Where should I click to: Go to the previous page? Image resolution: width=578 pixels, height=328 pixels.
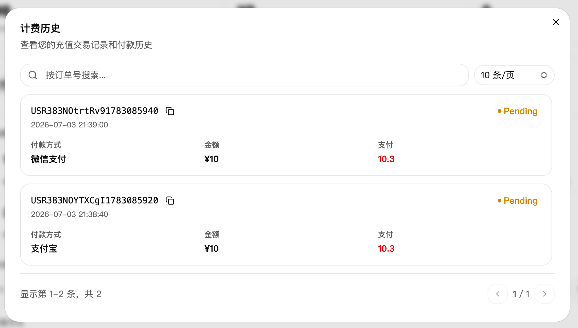pos(498,294)
